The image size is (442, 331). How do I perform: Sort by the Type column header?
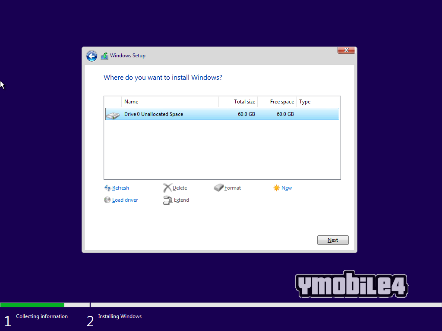pos(318,102)
